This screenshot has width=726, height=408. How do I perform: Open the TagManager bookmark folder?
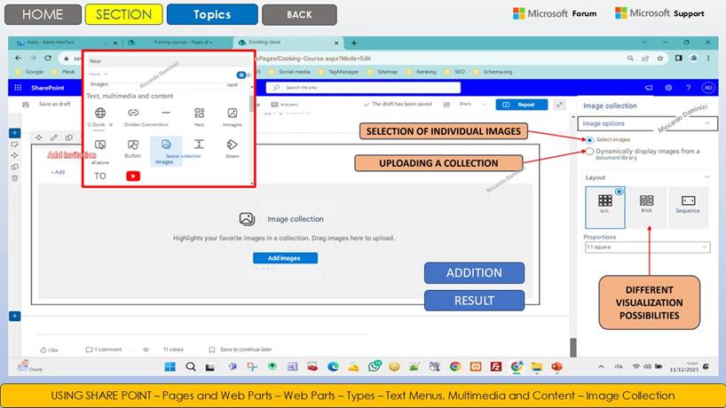coord(338,72)
